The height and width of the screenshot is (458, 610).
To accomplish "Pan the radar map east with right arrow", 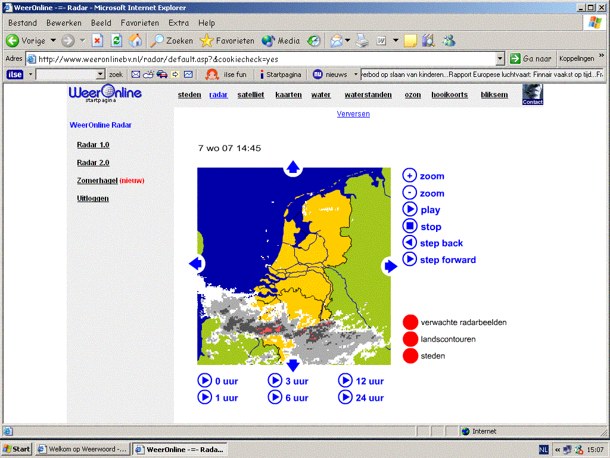I will (391, 267).
